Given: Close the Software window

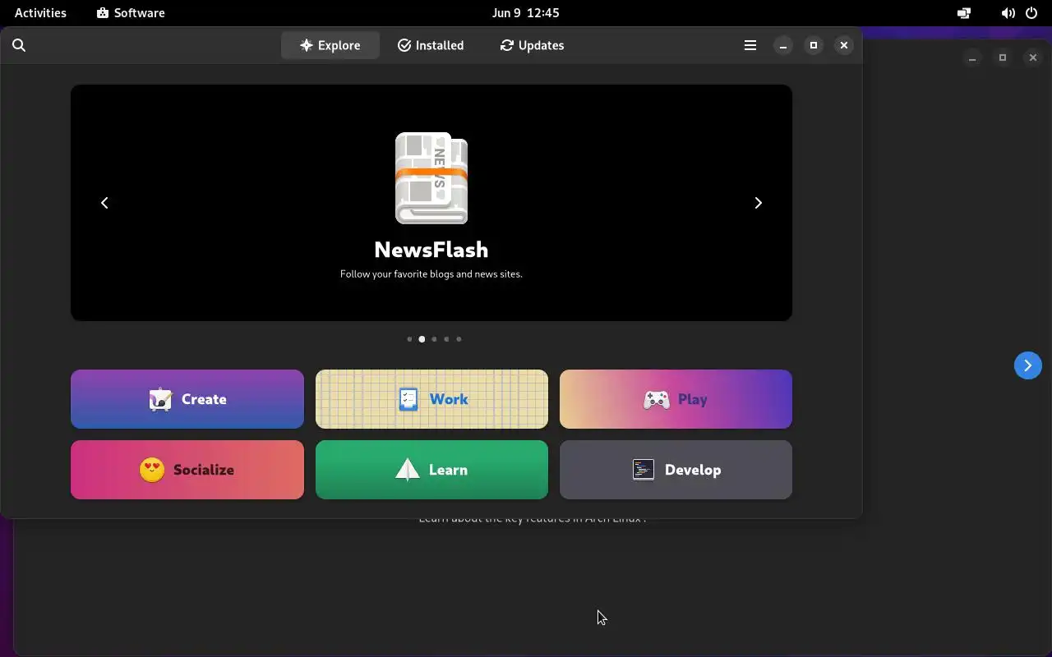Looking at the screenshot, I should point(844,45).
